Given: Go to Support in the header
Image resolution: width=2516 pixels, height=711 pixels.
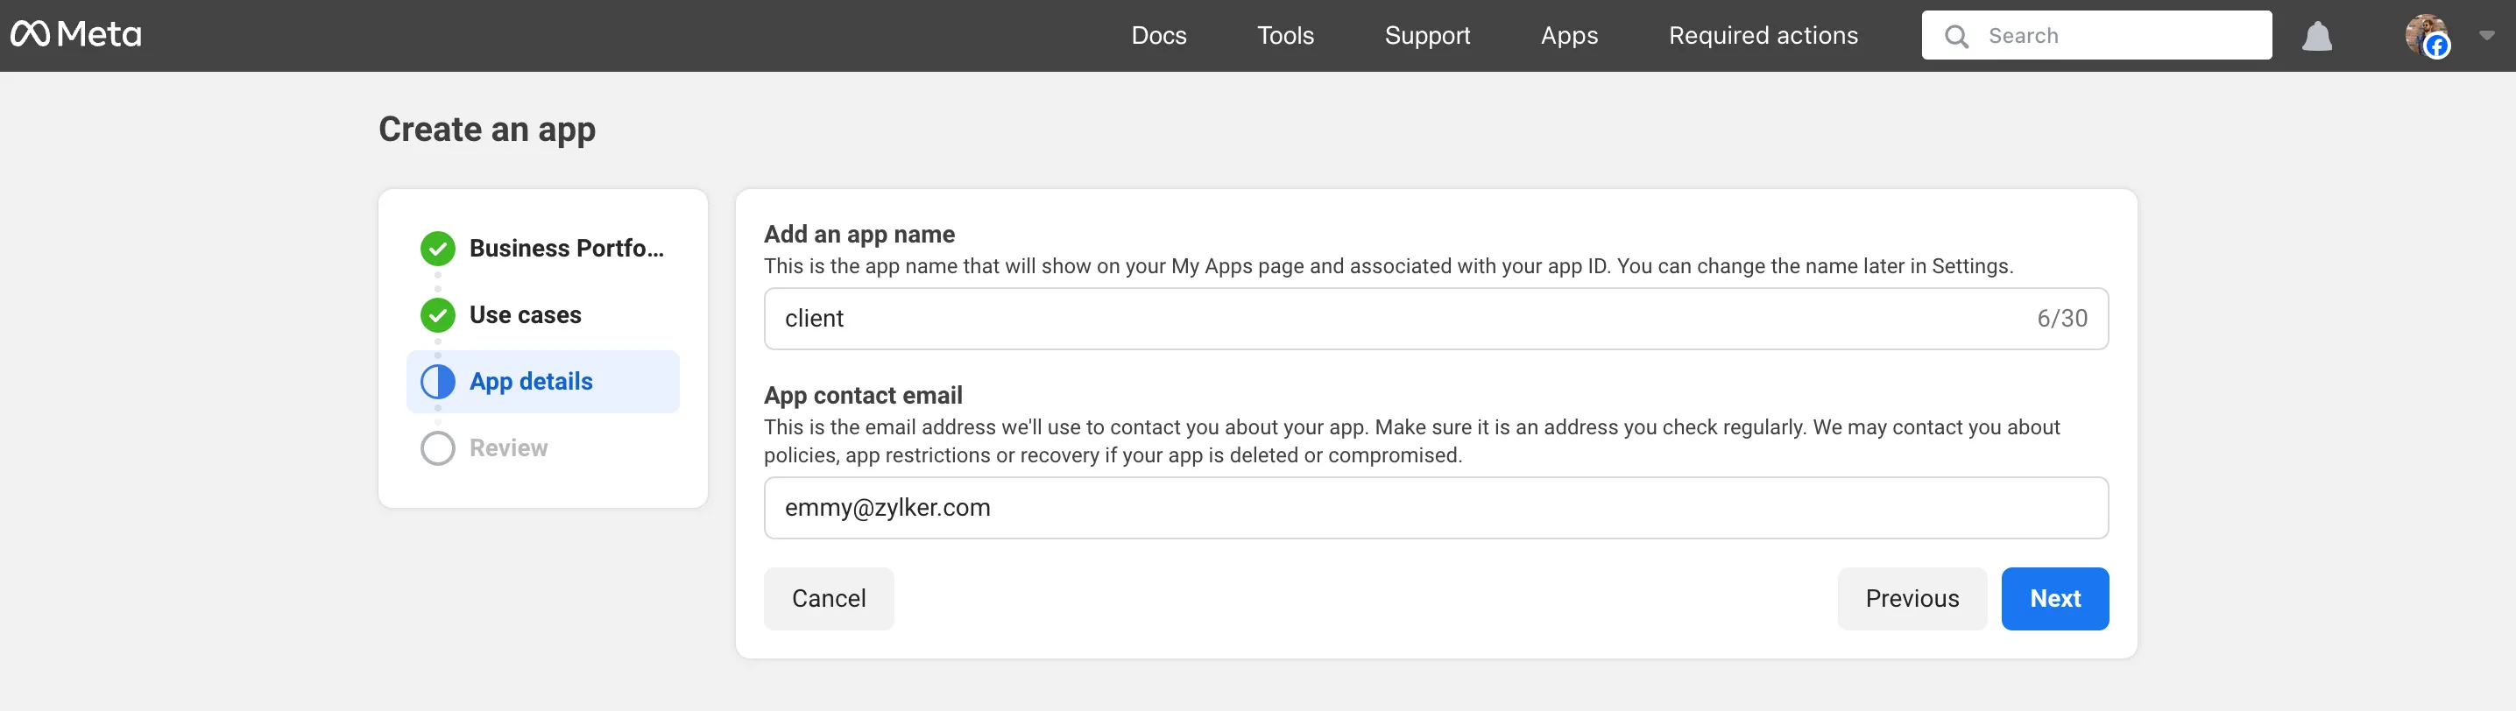Looking at the screenshot, I should coord(1427,35).
